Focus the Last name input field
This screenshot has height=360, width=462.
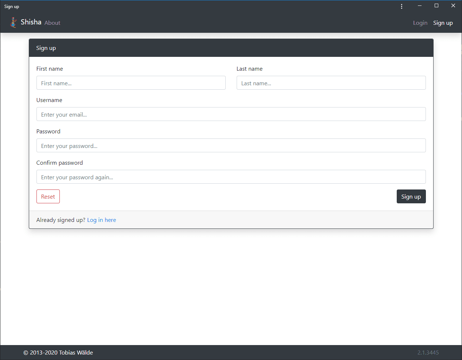pyautogui.click(x=331, y=83)
